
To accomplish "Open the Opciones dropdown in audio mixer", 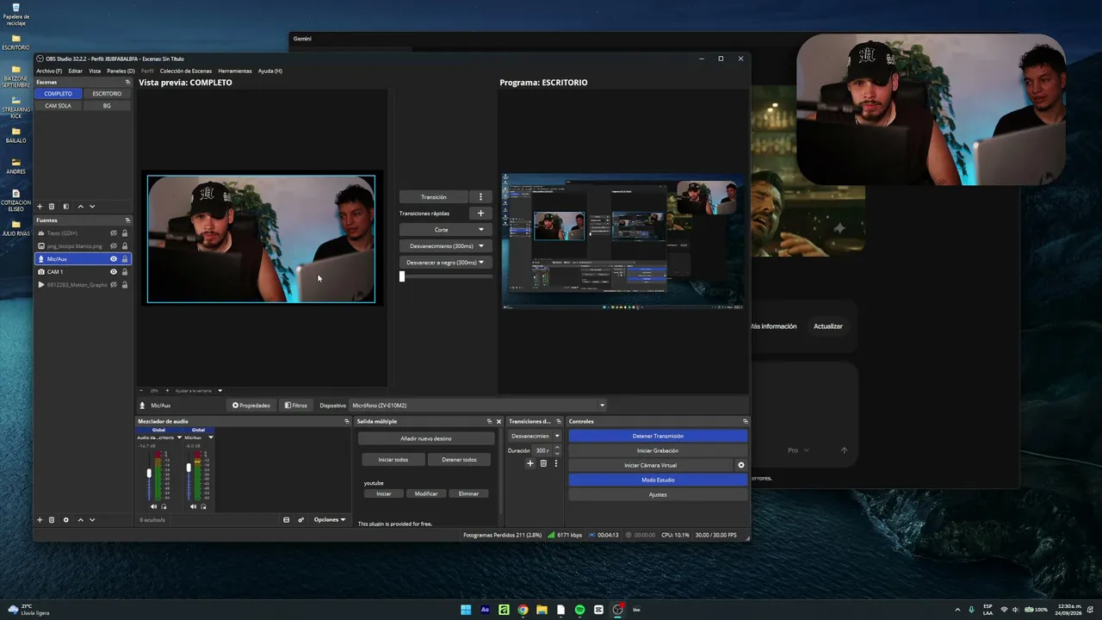I will coord(329,520).
